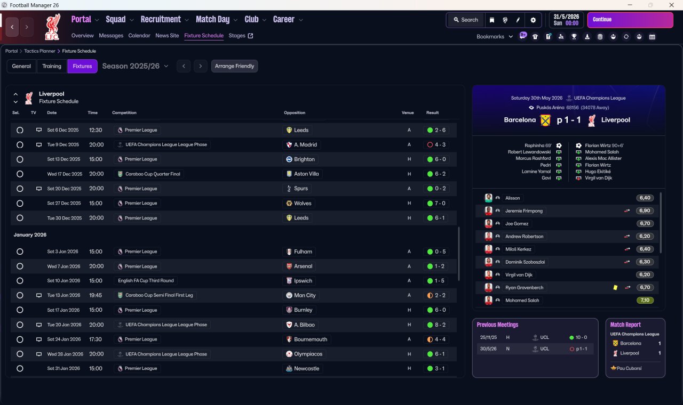
Task: Select the radio button for the Fulham fixture
Action: [x=20, y=252]
